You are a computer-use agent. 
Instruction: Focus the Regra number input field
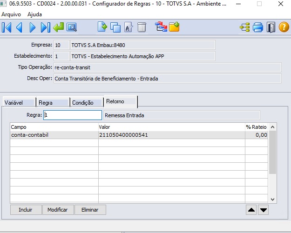pyautogui.click(x=73, y=115)
